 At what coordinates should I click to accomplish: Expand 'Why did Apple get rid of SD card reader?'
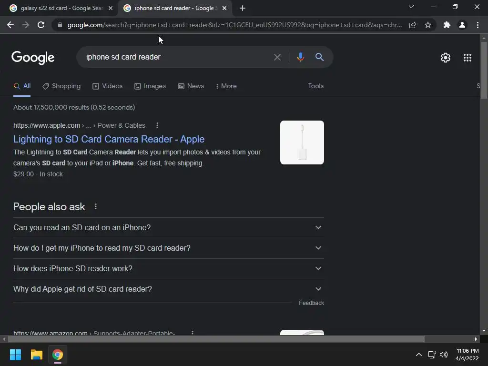(169, 289)
